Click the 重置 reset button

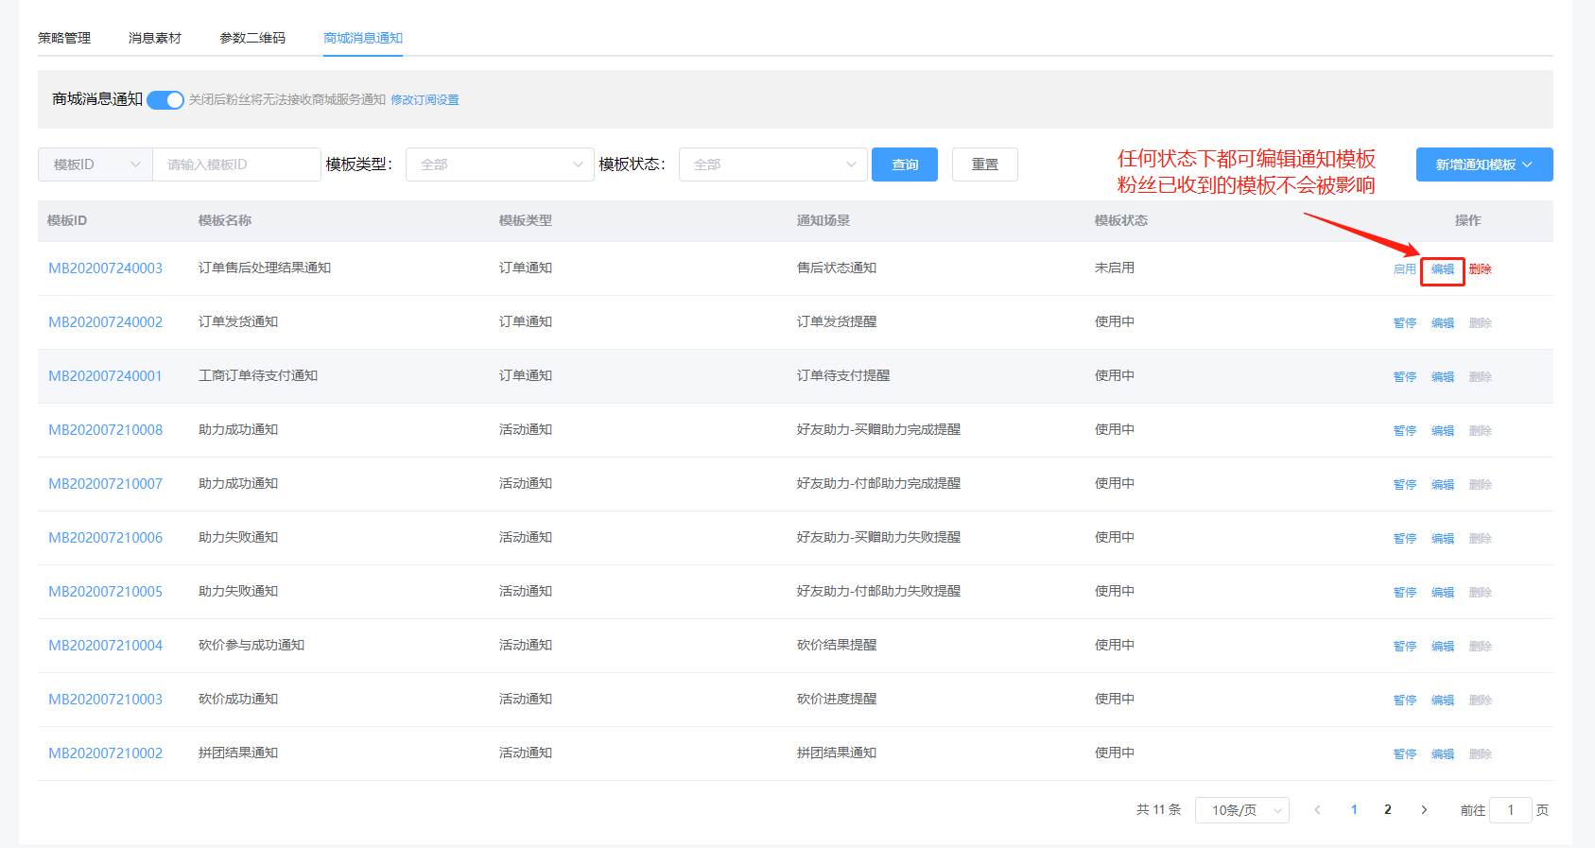tap(984, 164)
